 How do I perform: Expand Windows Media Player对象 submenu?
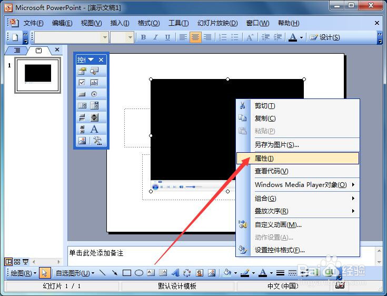297,185
